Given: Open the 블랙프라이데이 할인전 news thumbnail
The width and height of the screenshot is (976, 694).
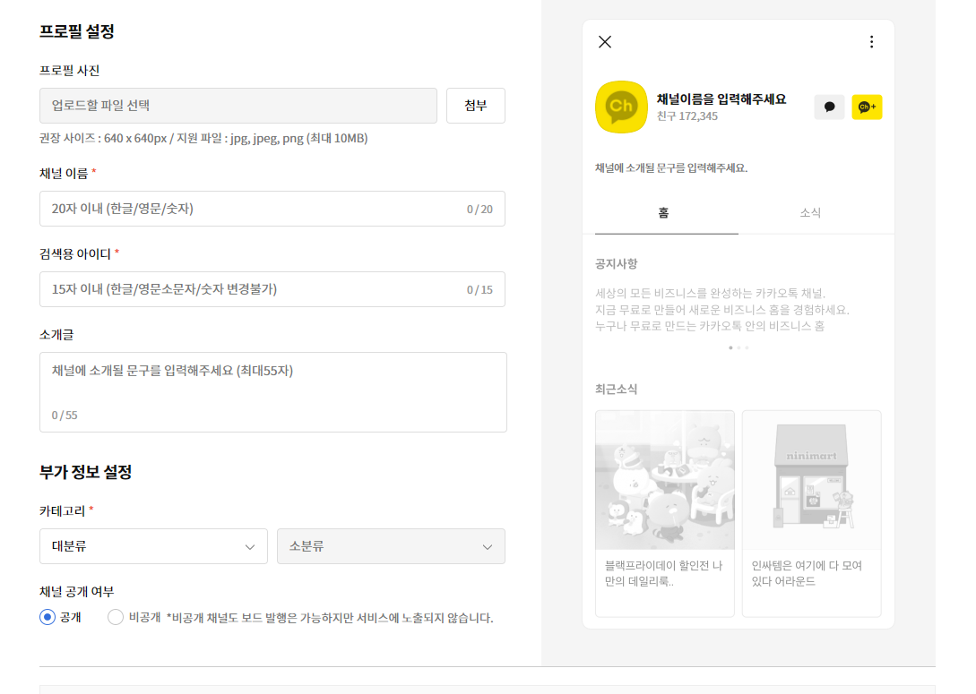Looking at the screenshot, I should pos(665,480).
